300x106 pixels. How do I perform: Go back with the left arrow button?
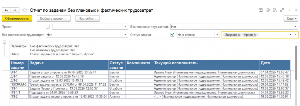tap(6, 10)
